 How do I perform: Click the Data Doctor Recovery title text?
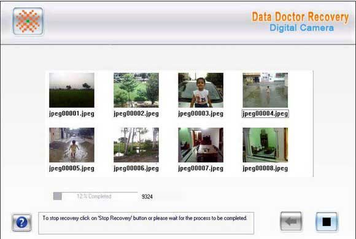pos(300,17)
